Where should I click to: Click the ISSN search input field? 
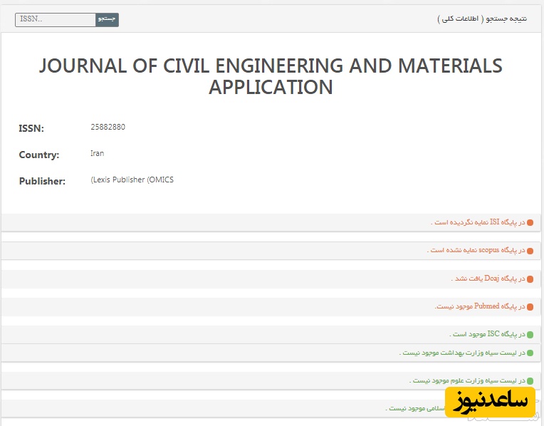(x=56, y=20)
